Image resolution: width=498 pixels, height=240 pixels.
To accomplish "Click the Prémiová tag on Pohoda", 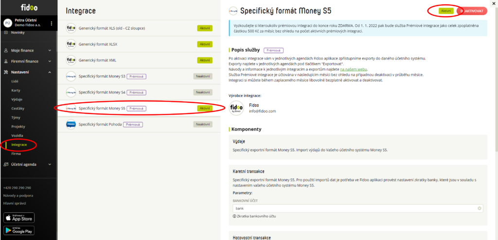I will pos(133,125).
